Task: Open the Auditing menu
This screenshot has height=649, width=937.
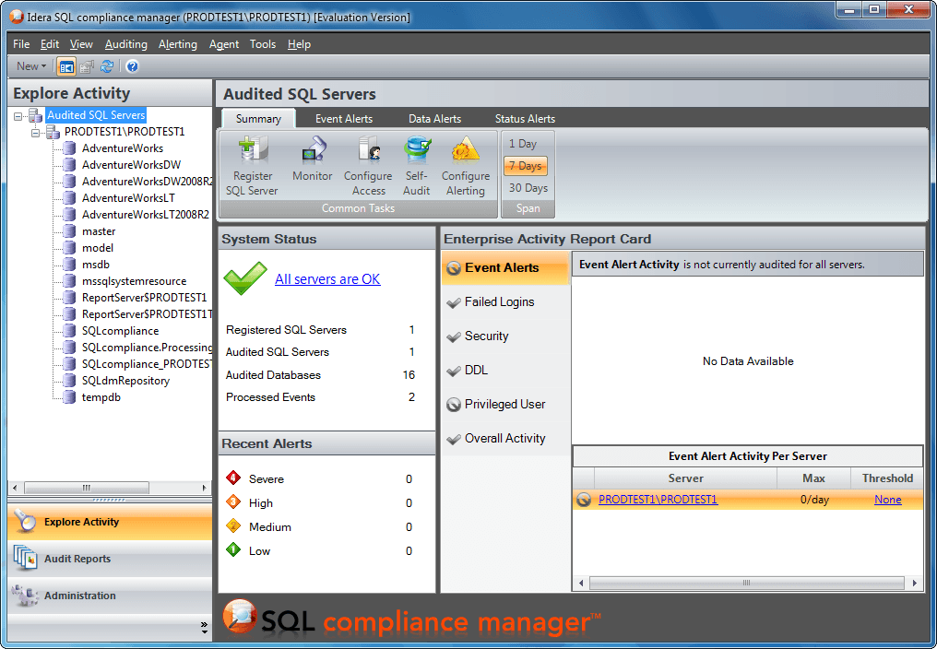Action: tap(126, 44)
